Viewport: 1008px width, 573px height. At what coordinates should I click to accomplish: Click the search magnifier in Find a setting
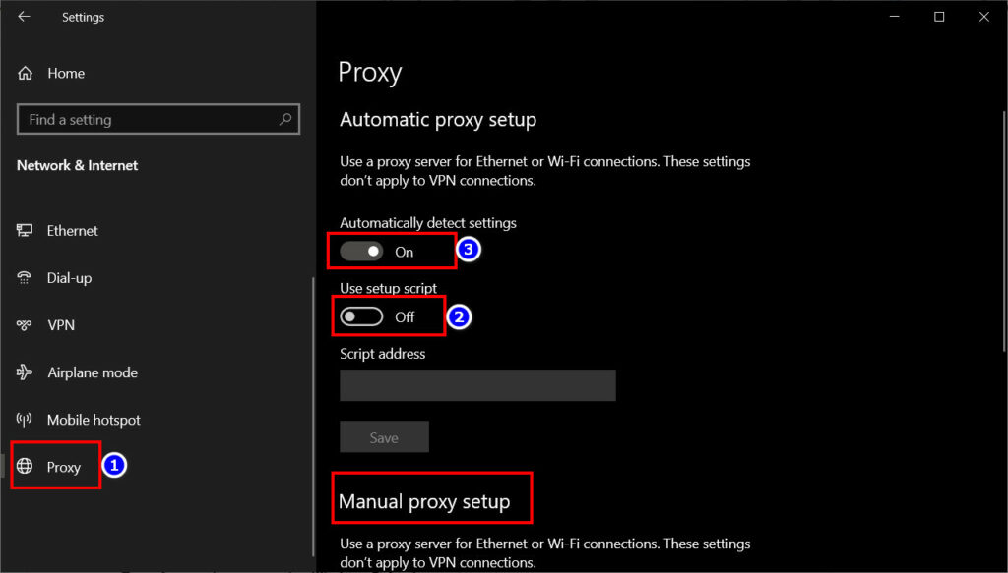pyautogui.click(x=285, y=119)
